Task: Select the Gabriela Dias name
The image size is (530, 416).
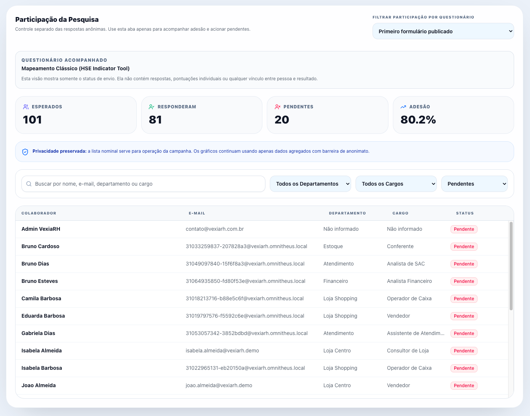Action: click(x=38, y=333)
